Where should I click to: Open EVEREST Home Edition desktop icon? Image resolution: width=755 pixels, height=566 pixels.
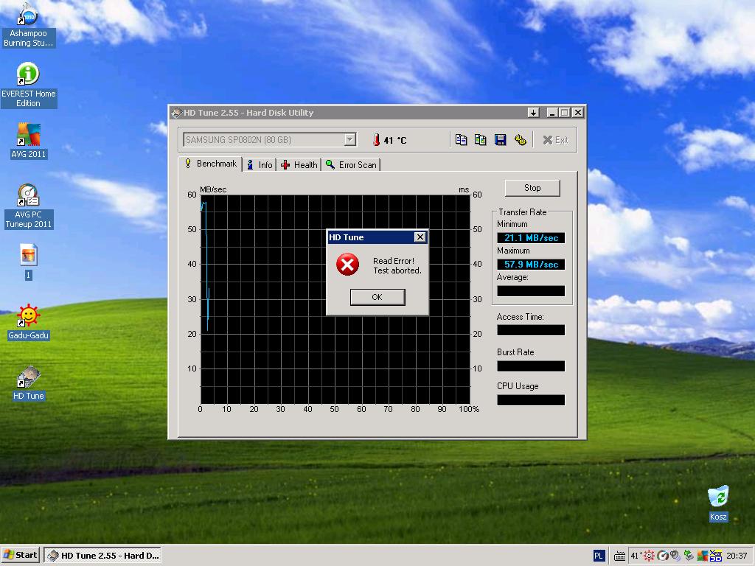point(29,85)
